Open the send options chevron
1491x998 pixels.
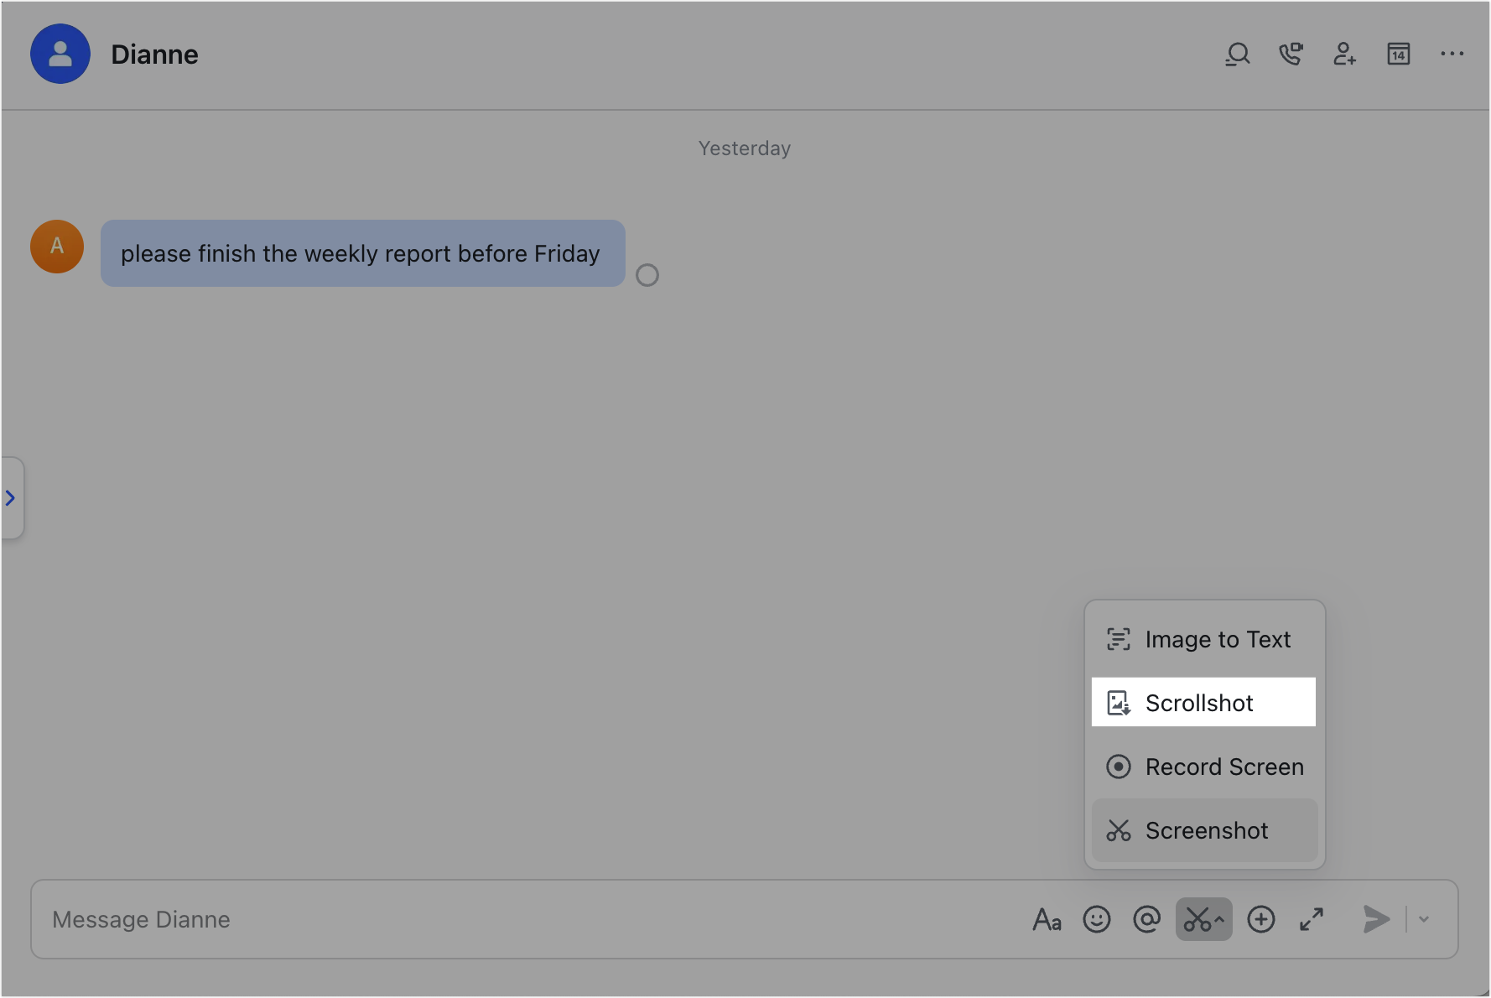(1423, 919)
